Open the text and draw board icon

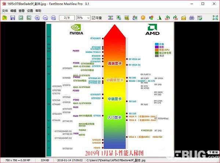point(135,18)
